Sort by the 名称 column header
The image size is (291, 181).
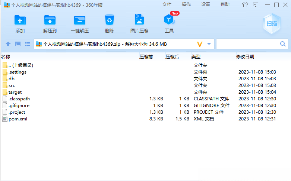click(6, 56)
